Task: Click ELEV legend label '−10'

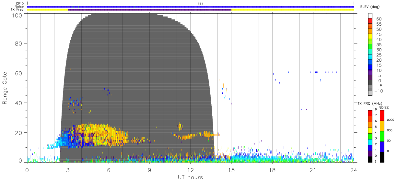Action: click(379, 91)
